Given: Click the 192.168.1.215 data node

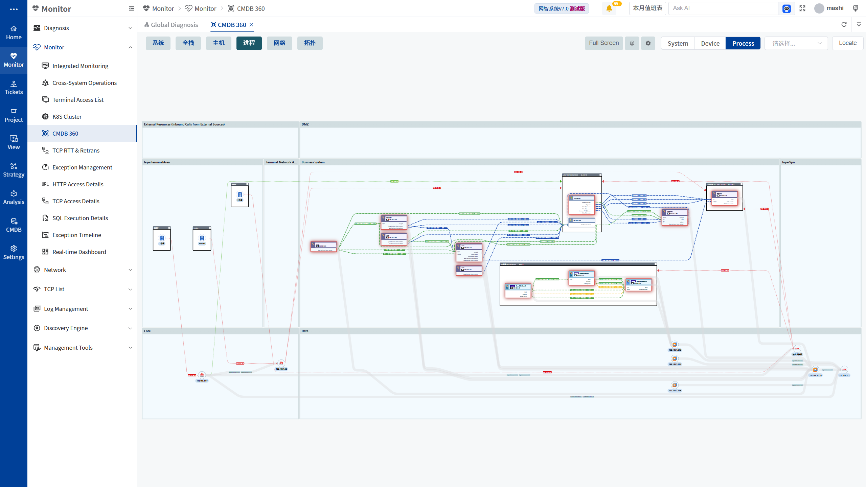Looking at the screenshot, I should (675, 385).
